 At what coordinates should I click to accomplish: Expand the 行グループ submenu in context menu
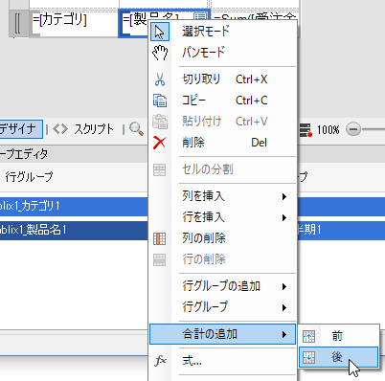point(223,307)
